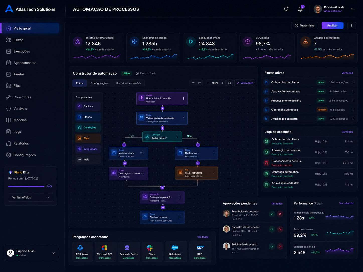This screenshot has height=272, width=363.
Task: Add step on the Não branch
Action: tap(198, 145)
